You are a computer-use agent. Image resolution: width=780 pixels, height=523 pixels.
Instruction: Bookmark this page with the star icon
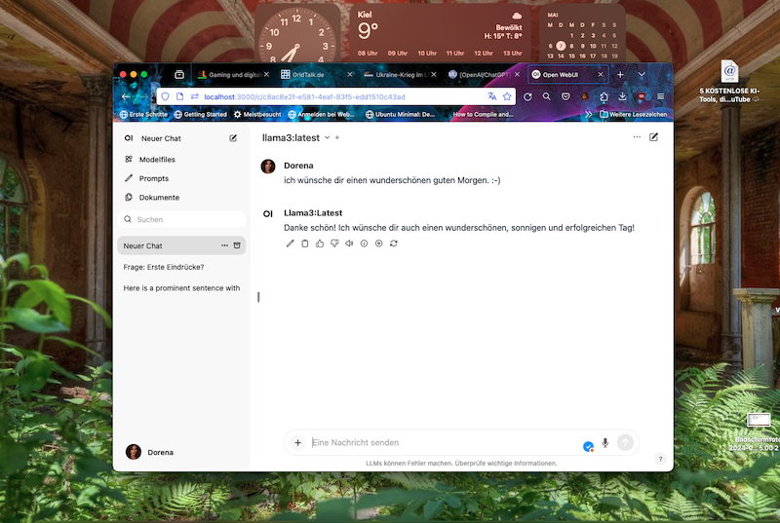coord(507,96)
